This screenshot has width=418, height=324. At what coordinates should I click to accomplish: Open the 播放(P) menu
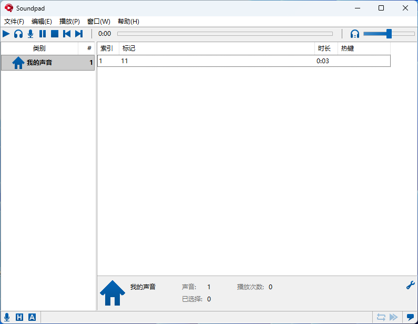pyautogui.click(x=69, y=22)
